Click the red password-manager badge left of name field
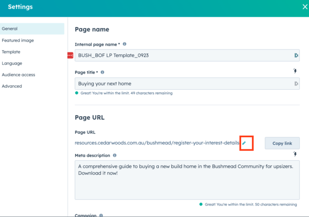 pos(70,56)
